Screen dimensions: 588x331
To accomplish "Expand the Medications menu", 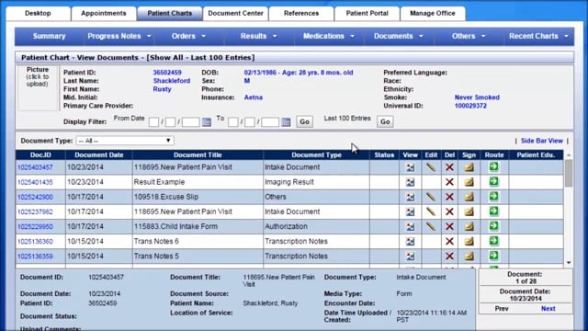I will tap(329, 36).
